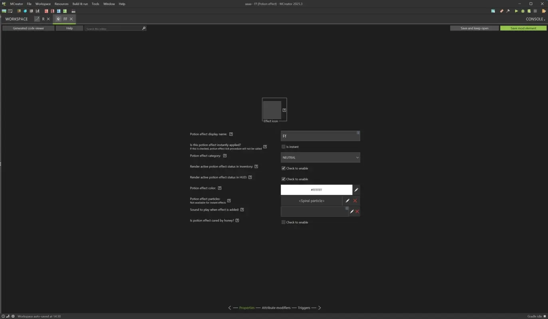Click the white #FFFFFF color swatch

[316, 189]
